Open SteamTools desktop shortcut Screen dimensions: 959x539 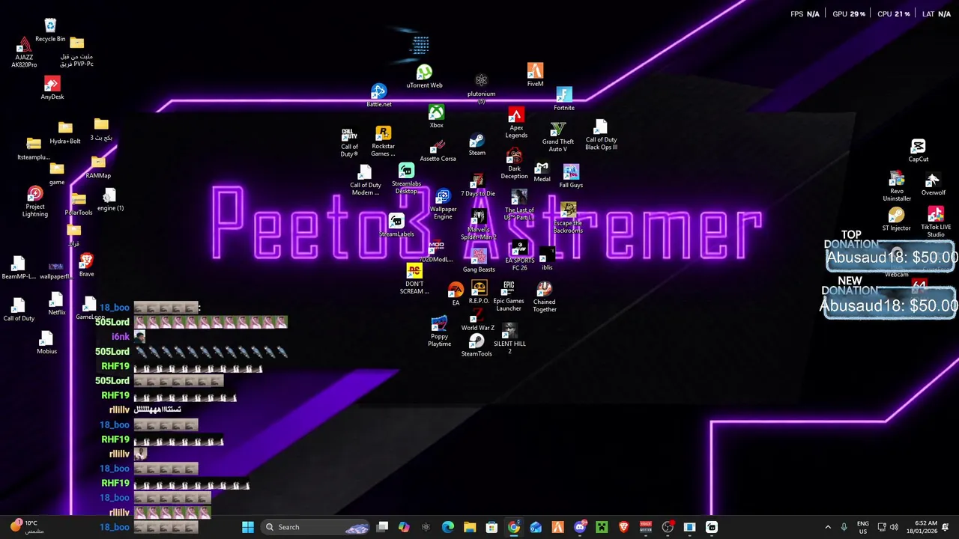coord(477,345)
